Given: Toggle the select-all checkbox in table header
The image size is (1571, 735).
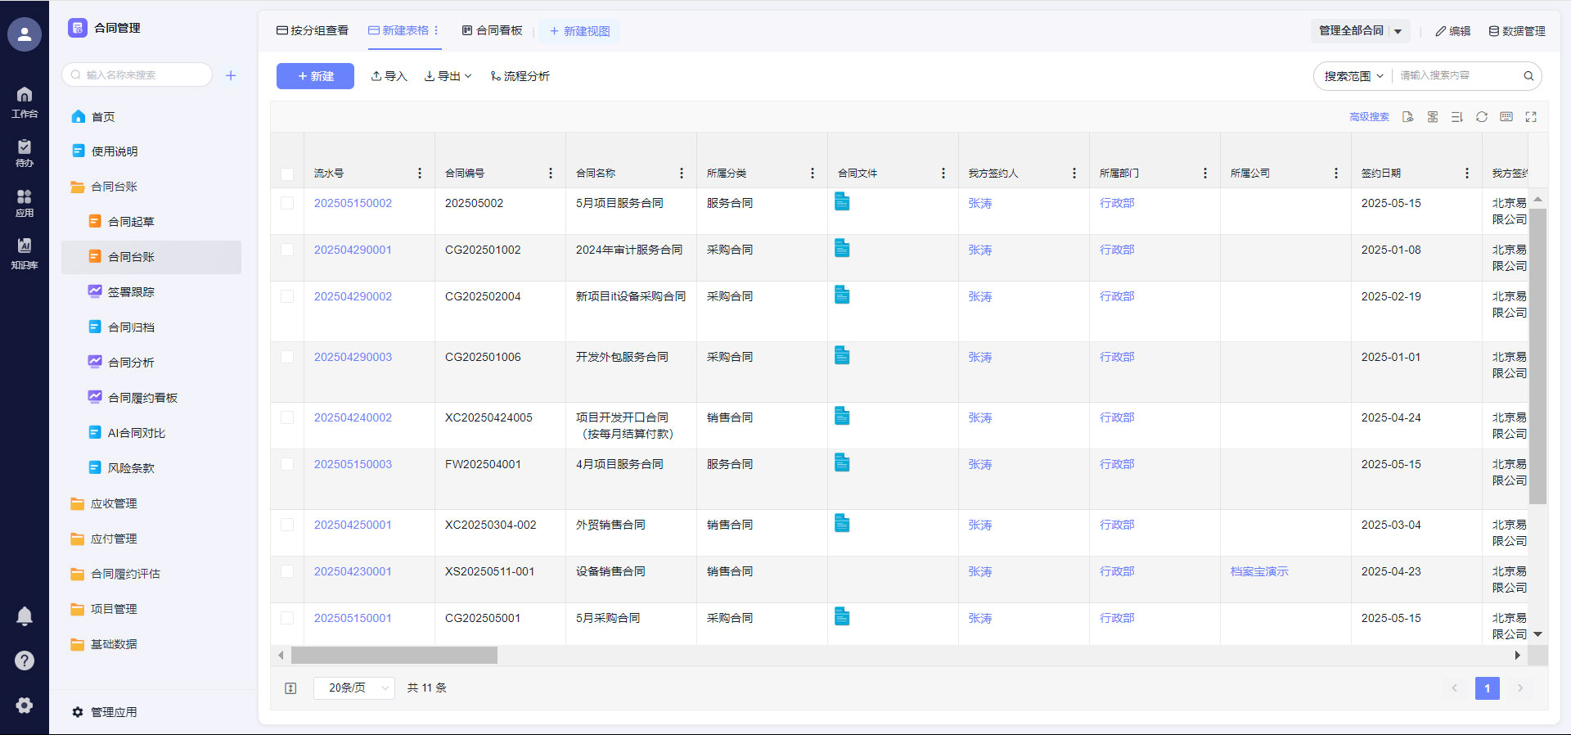Looking at the screenshot, I should (x=287, y=174).
